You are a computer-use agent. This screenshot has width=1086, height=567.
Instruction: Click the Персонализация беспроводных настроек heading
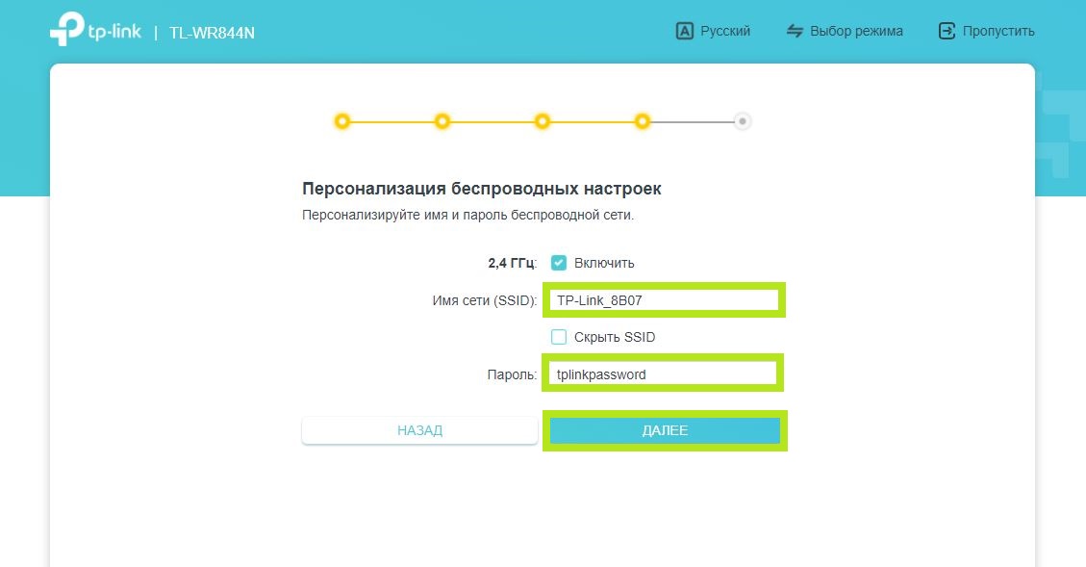point(481,189)
